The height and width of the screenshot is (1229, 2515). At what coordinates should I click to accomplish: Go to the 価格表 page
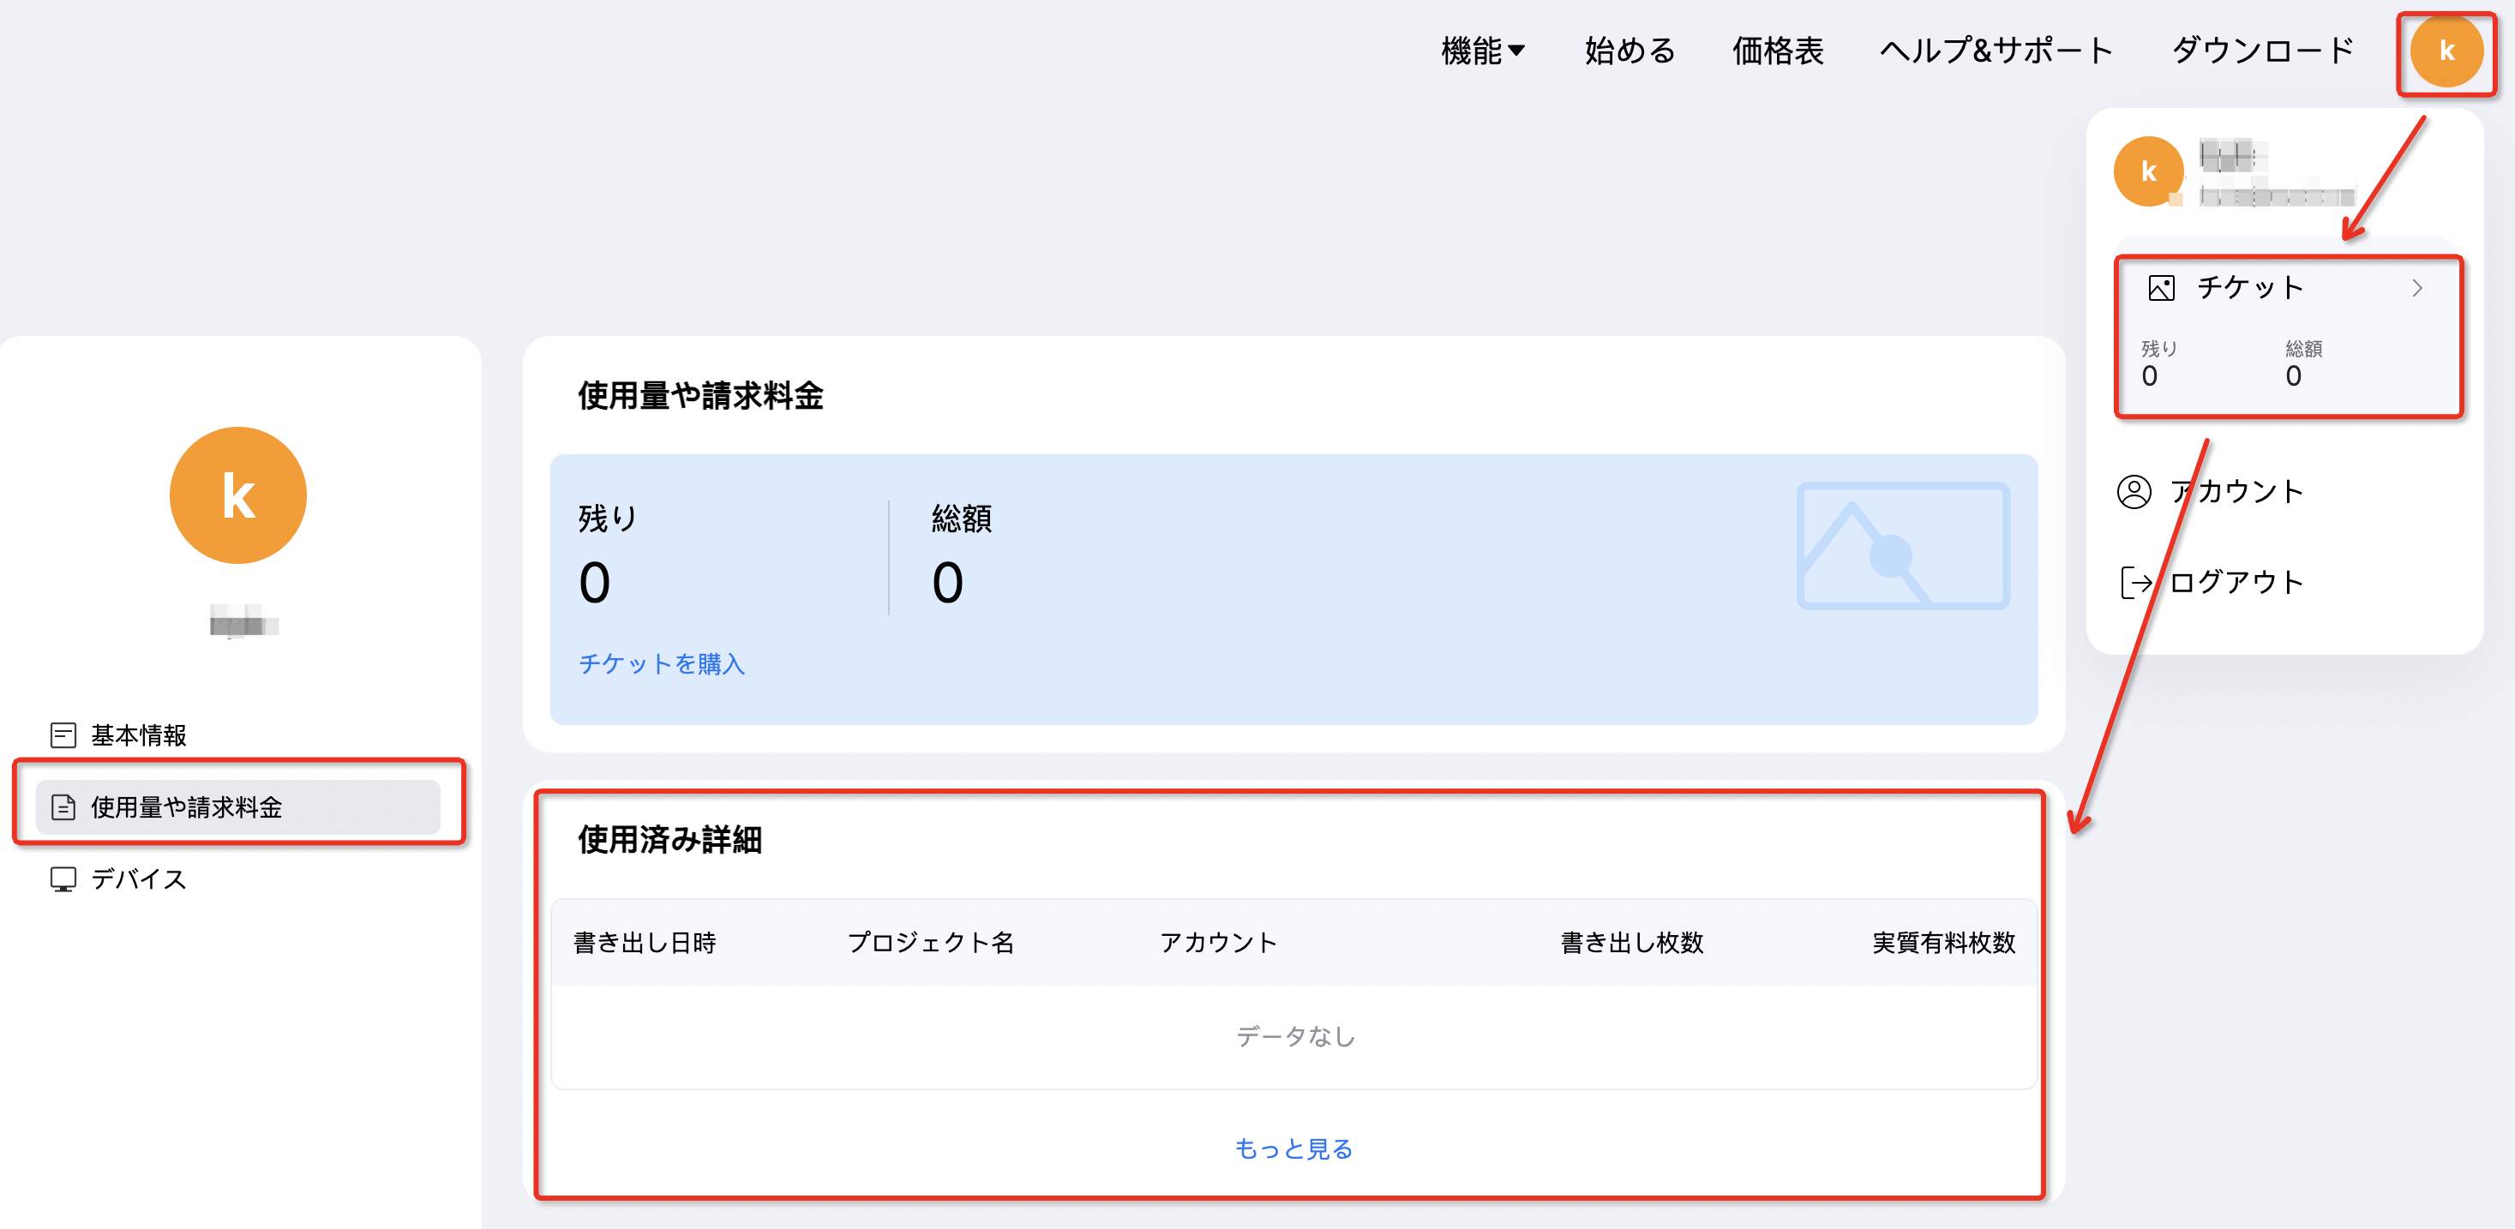1777,51
